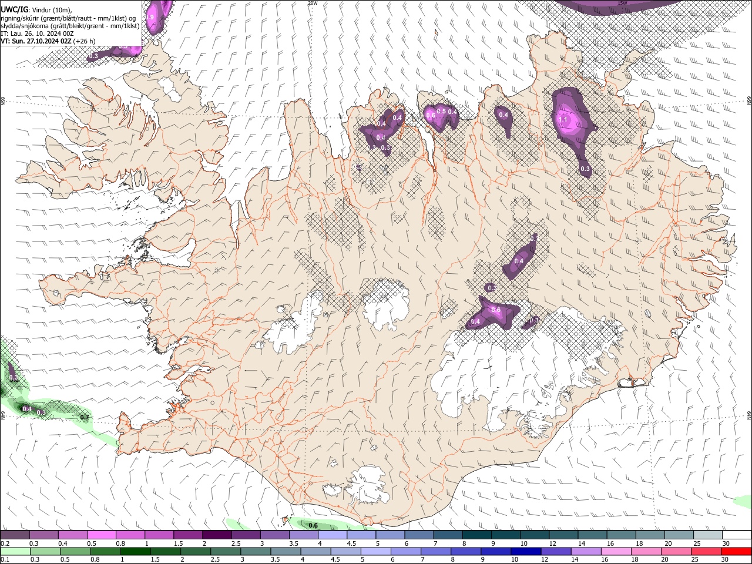Click the 1.1 snowfall value in the northeast
752x564 pixels.
563,119
